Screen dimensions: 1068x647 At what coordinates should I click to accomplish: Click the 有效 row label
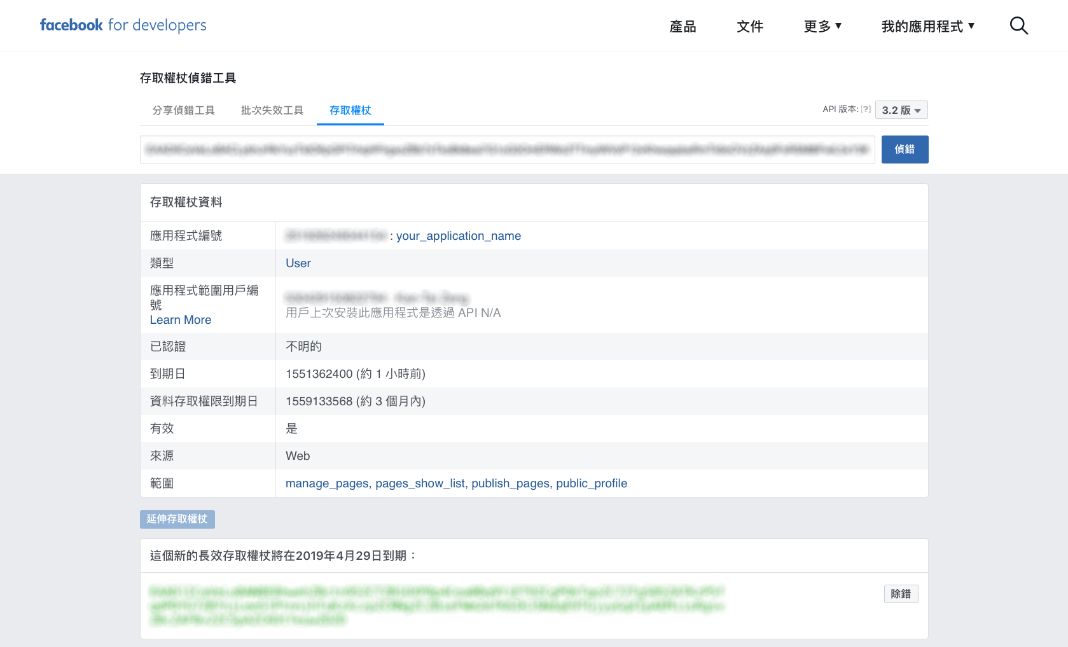click(x=162, y=429)
